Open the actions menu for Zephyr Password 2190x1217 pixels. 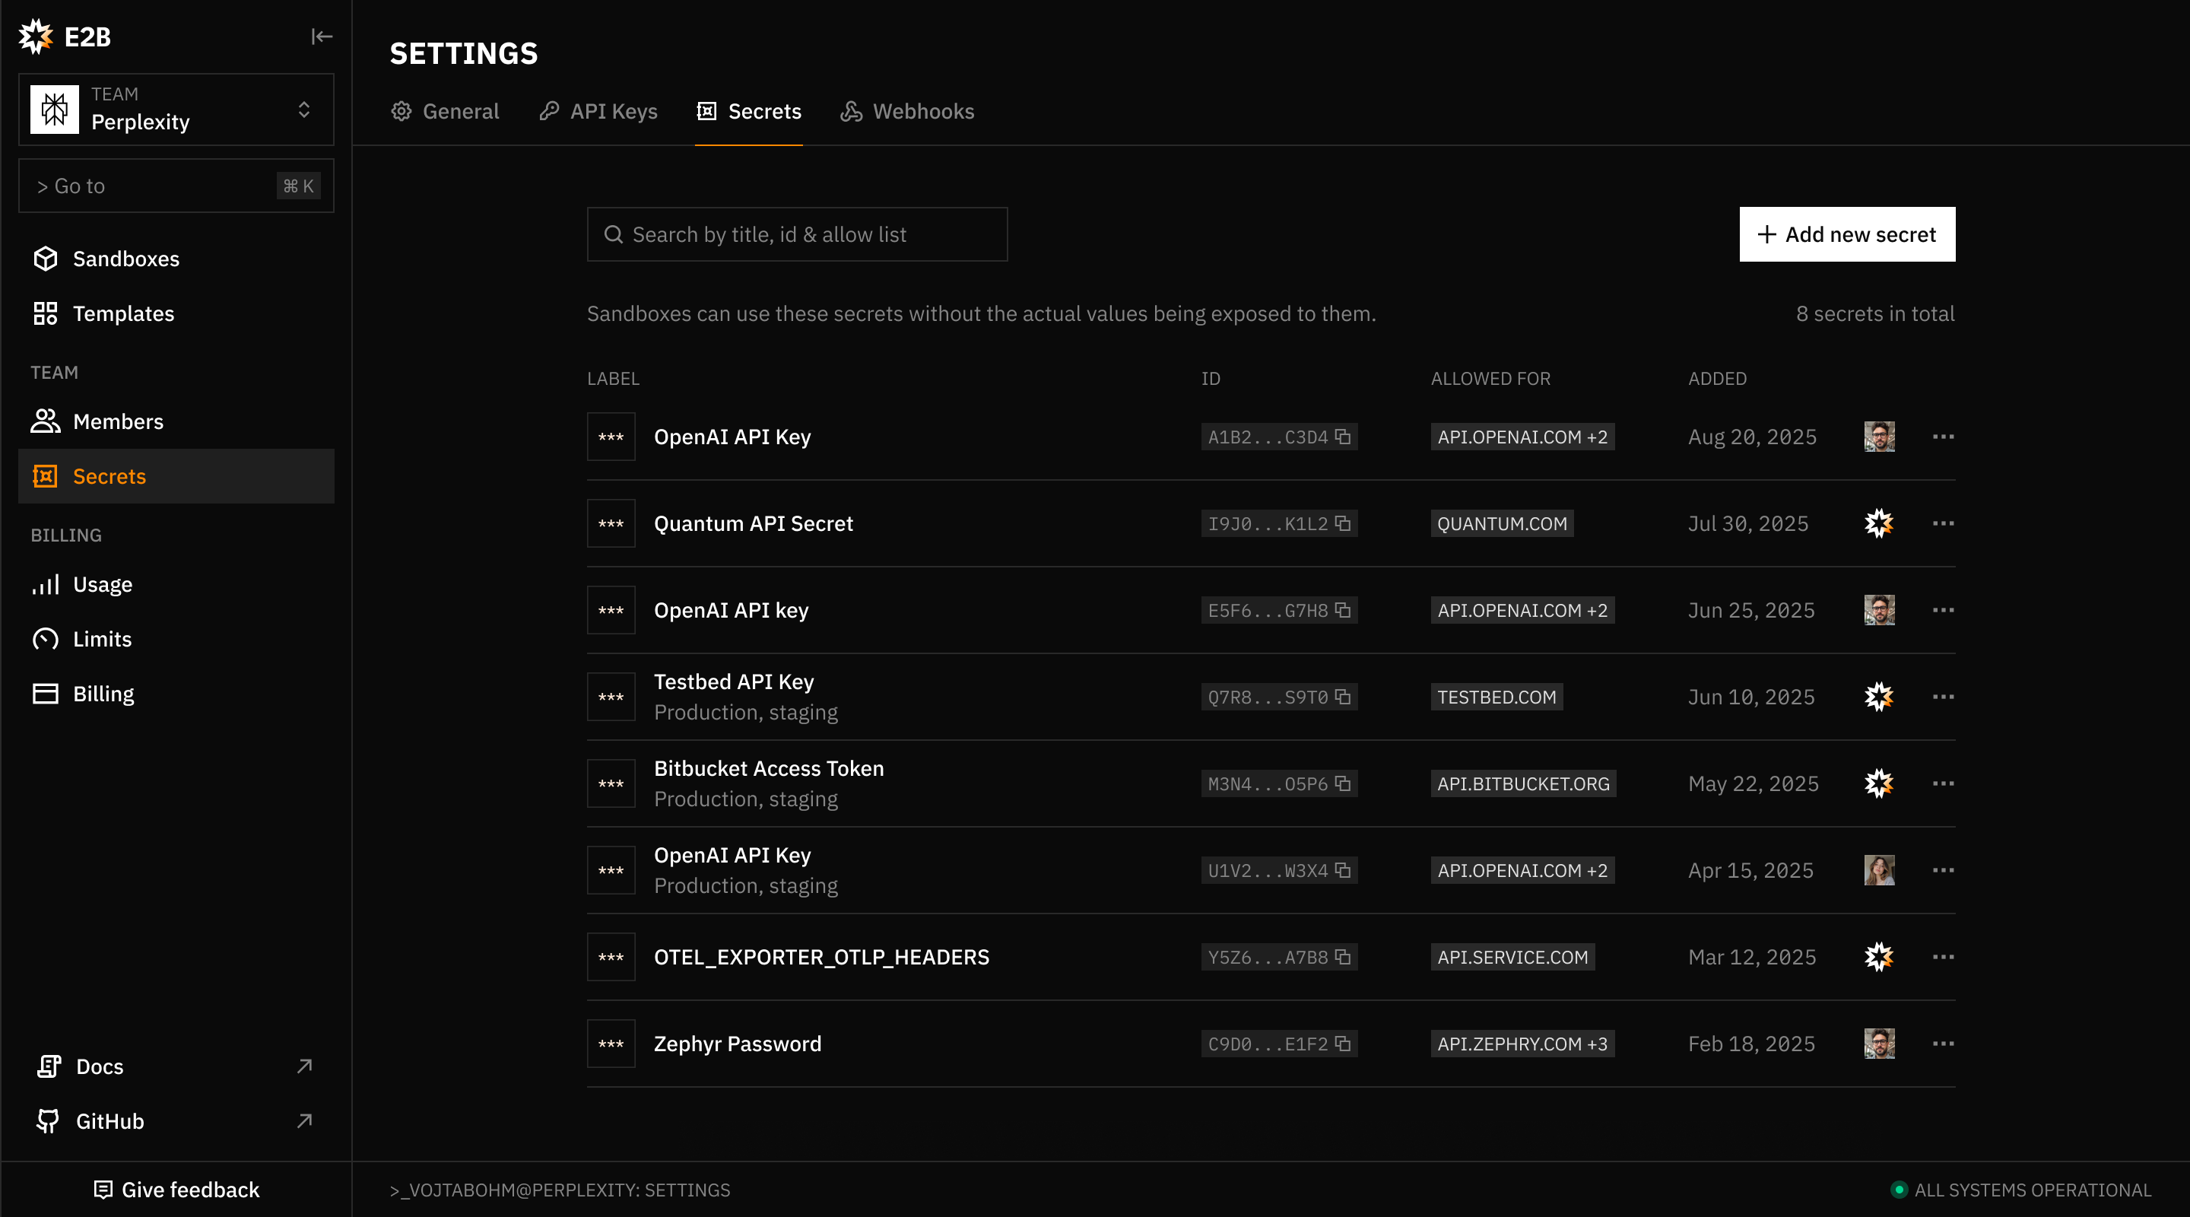coord(1944,1044)
